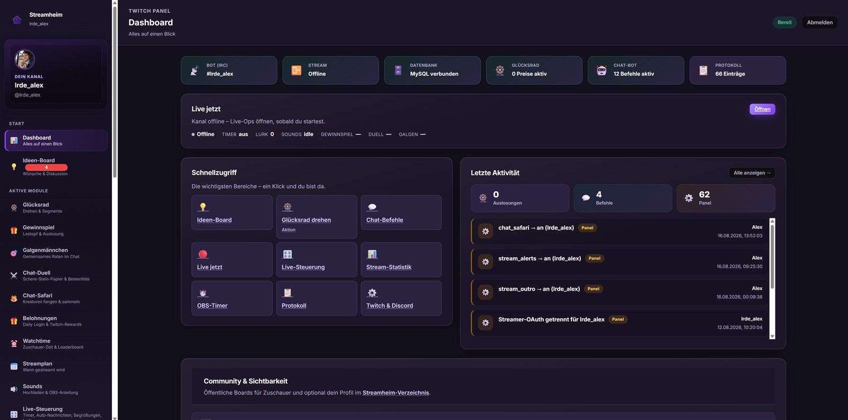This screenshot has height=420, width=848.
Task: Go to Glücksrad module in sidebar
Action: pos(56,207)
